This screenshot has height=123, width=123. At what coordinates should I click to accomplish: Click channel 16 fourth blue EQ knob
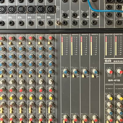click(x=51, y=71)
